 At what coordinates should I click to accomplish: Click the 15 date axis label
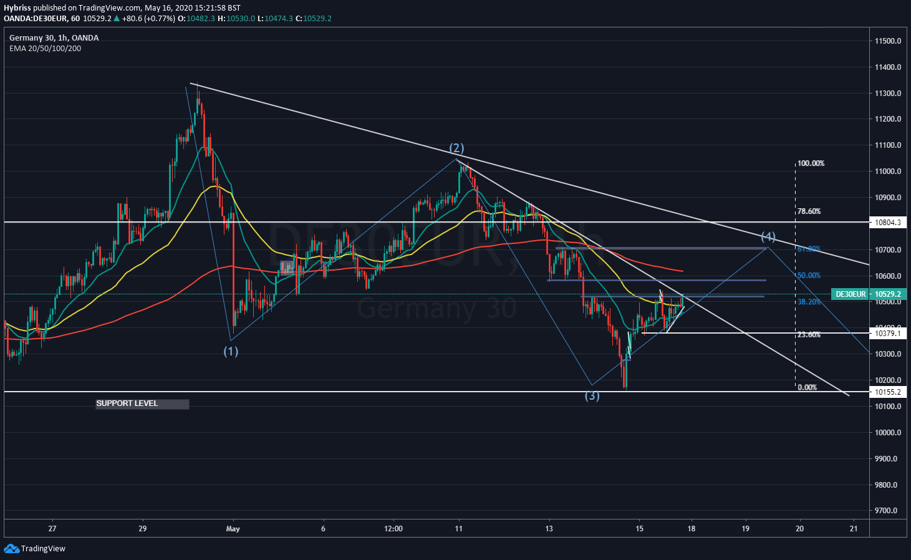pyautogui.click(x=639, y=529)
